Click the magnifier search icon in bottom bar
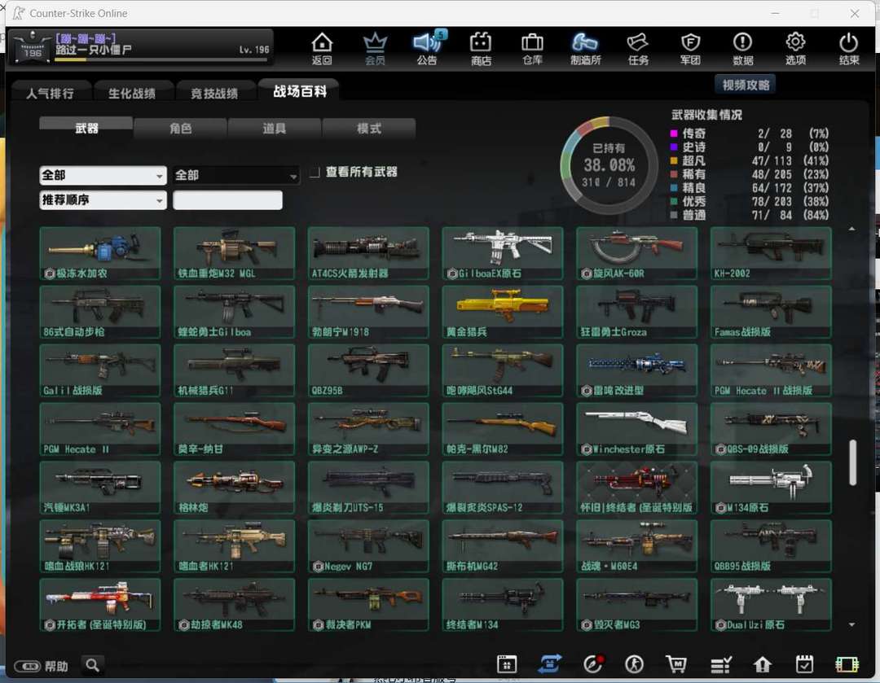The height and width of the screenshot is (683, 880). [93, 665]
